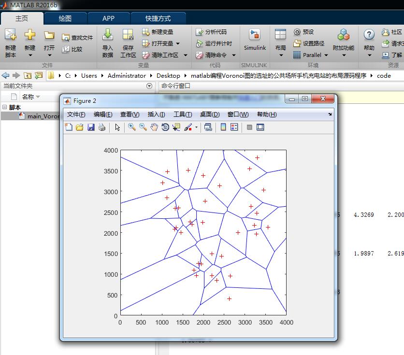Launch Simulink from the ribbon

click(255, 40)
